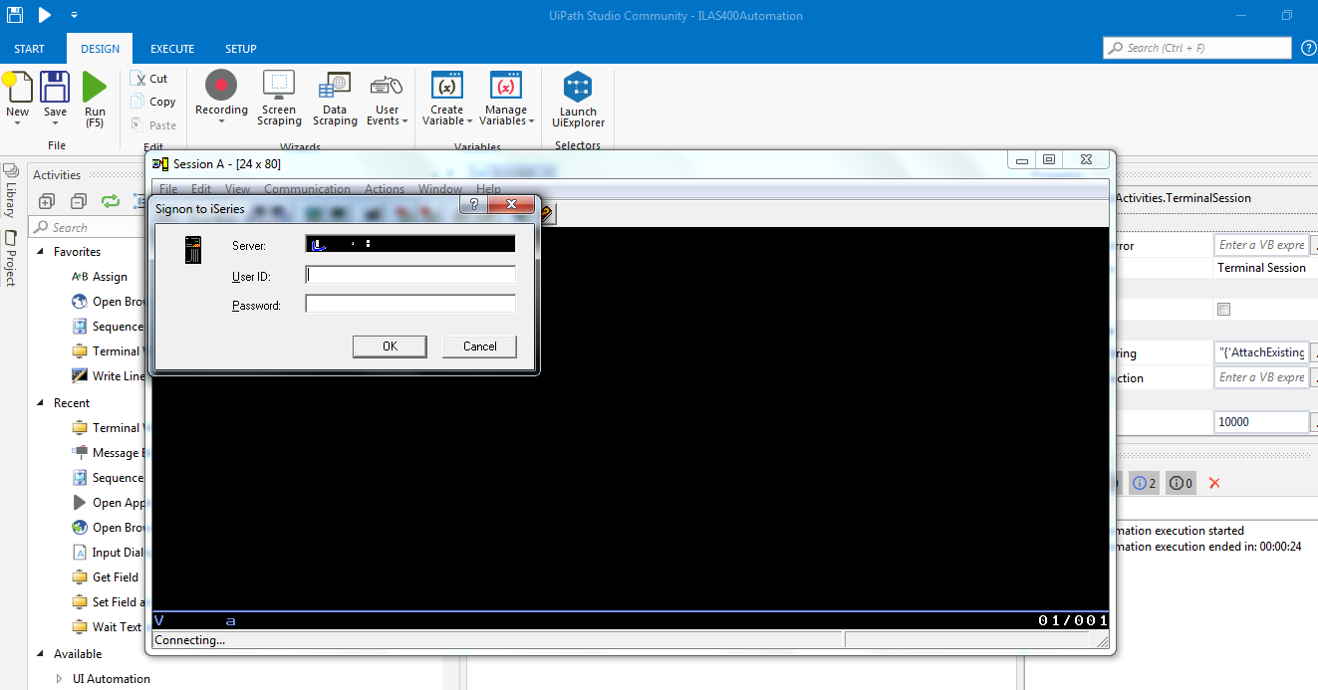Select the Assign activity in Favorites
This screenshot has width=1318, height=690.
tap(100, 277)
